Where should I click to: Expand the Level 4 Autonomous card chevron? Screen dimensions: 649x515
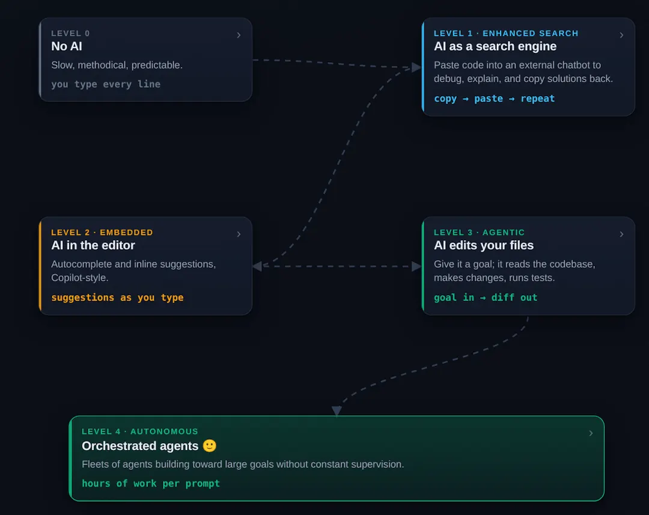point(591,433)
